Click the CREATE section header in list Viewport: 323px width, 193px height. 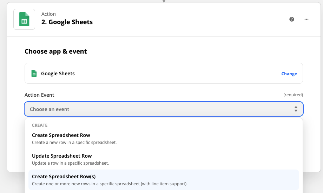point(40,125)
